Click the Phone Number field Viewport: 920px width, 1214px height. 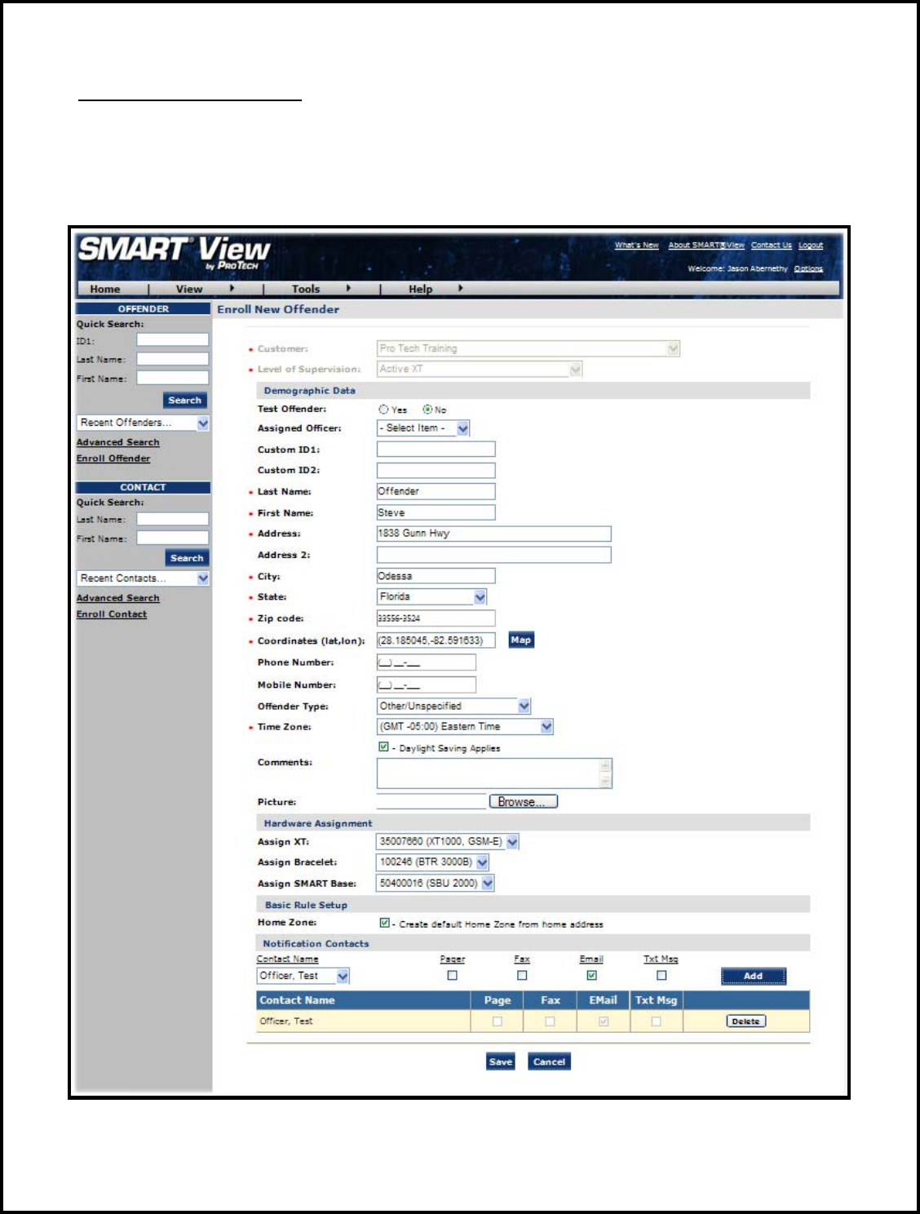pos(426,662)
